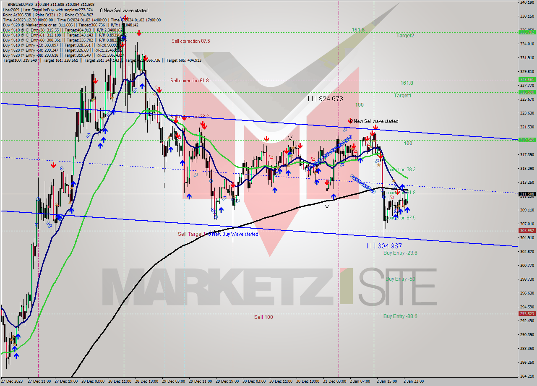Image resolution: width=537 pixels, height=386 pixels.
Task: Click the '31 Dec 03:00' time axis label
Action: click(x=335, y=381)
